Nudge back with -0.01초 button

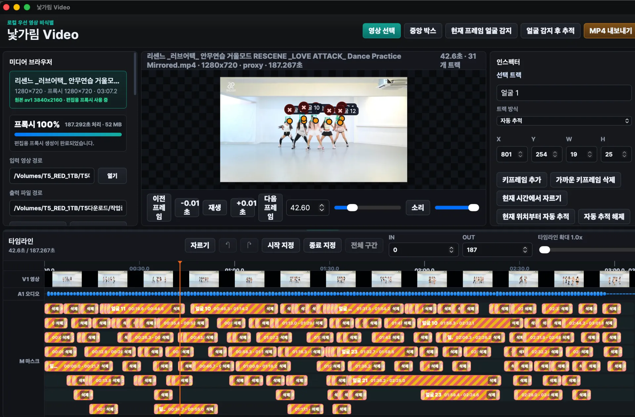click(187, 207)
